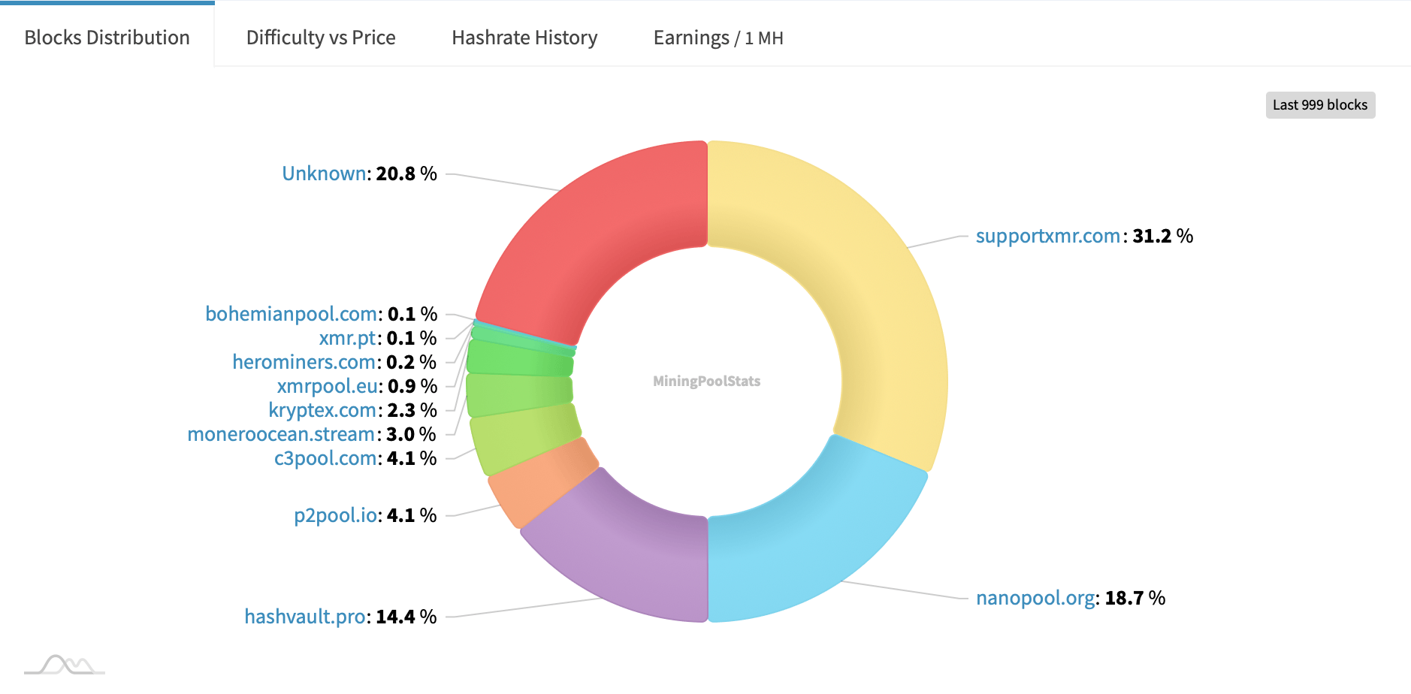
Task: Open the supportxmr.com pool link
Action: click(1047, 235)
